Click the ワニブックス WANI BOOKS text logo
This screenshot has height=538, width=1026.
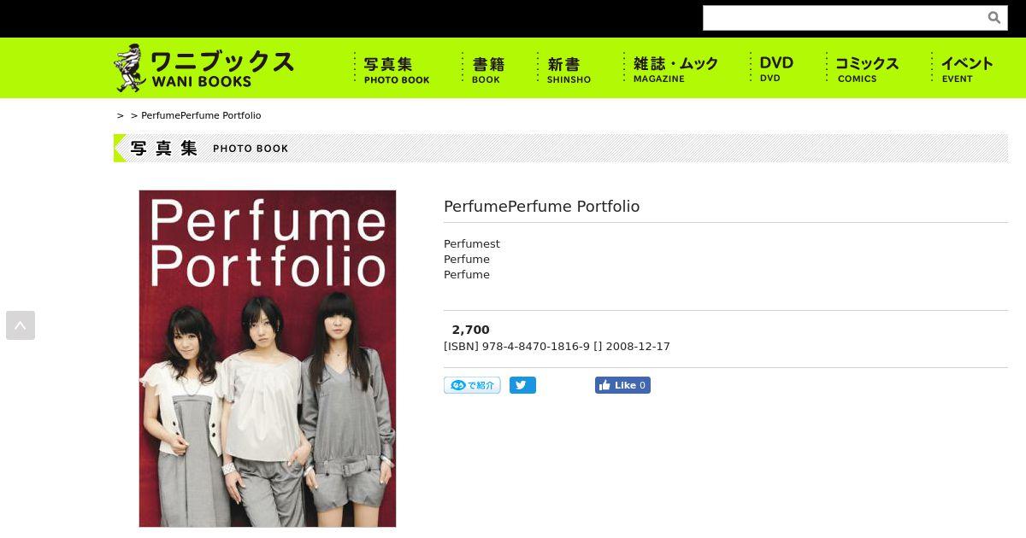[222, 68]
